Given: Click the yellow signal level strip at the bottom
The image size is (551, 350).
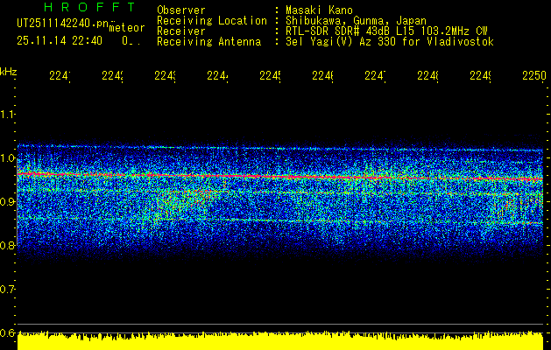Looking at the screenshot, I should point(280,340).
